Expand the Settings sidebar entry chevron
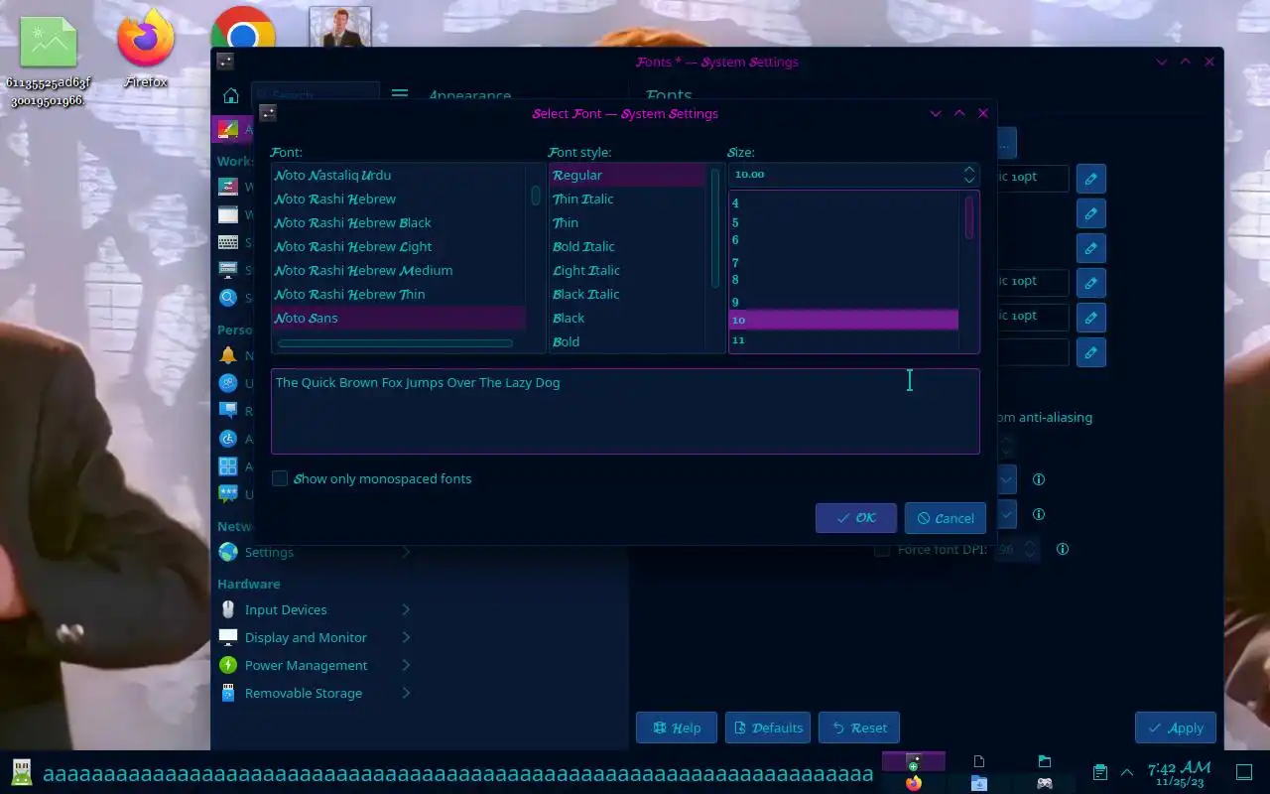 (x=406, y=552)
